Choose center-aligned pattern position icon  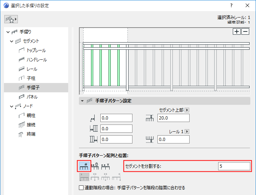95,177
